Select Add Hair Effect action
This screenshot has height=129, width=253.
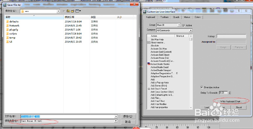[x=158, y=101]
